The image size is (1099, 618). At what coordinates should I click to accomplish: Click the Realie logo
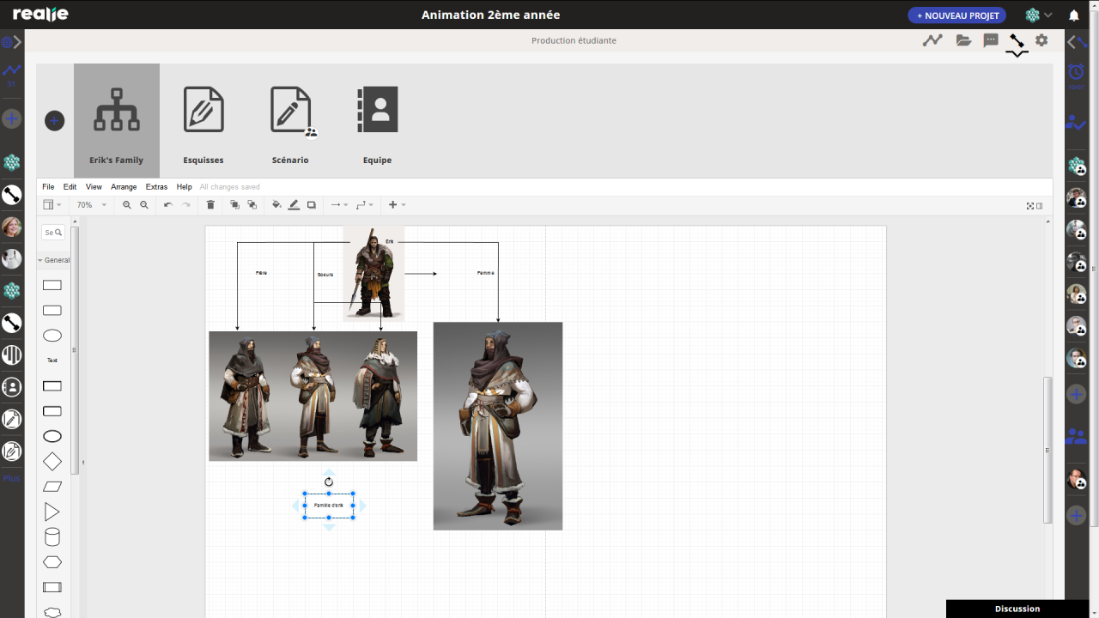click(x=40, y=15)
